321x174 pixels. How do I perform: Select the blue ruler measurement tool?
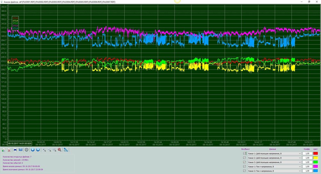66,150
